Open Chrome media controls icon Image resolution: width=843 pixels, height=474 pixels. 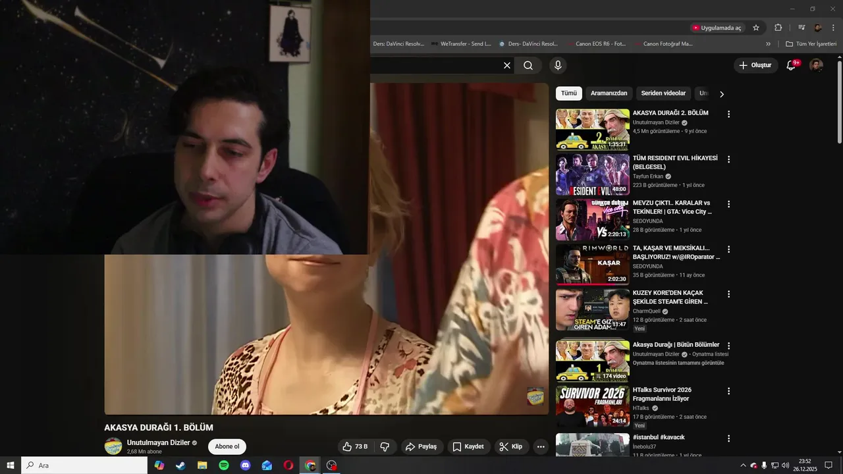click(802, 28)
